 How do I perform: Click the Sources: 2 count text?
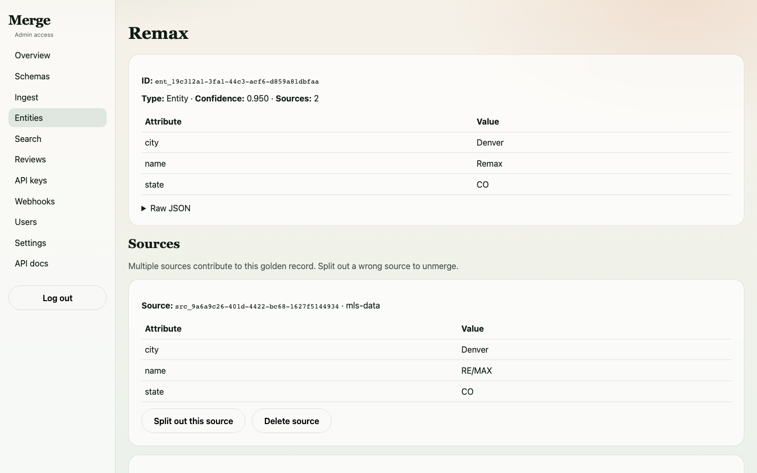point(297,99)
